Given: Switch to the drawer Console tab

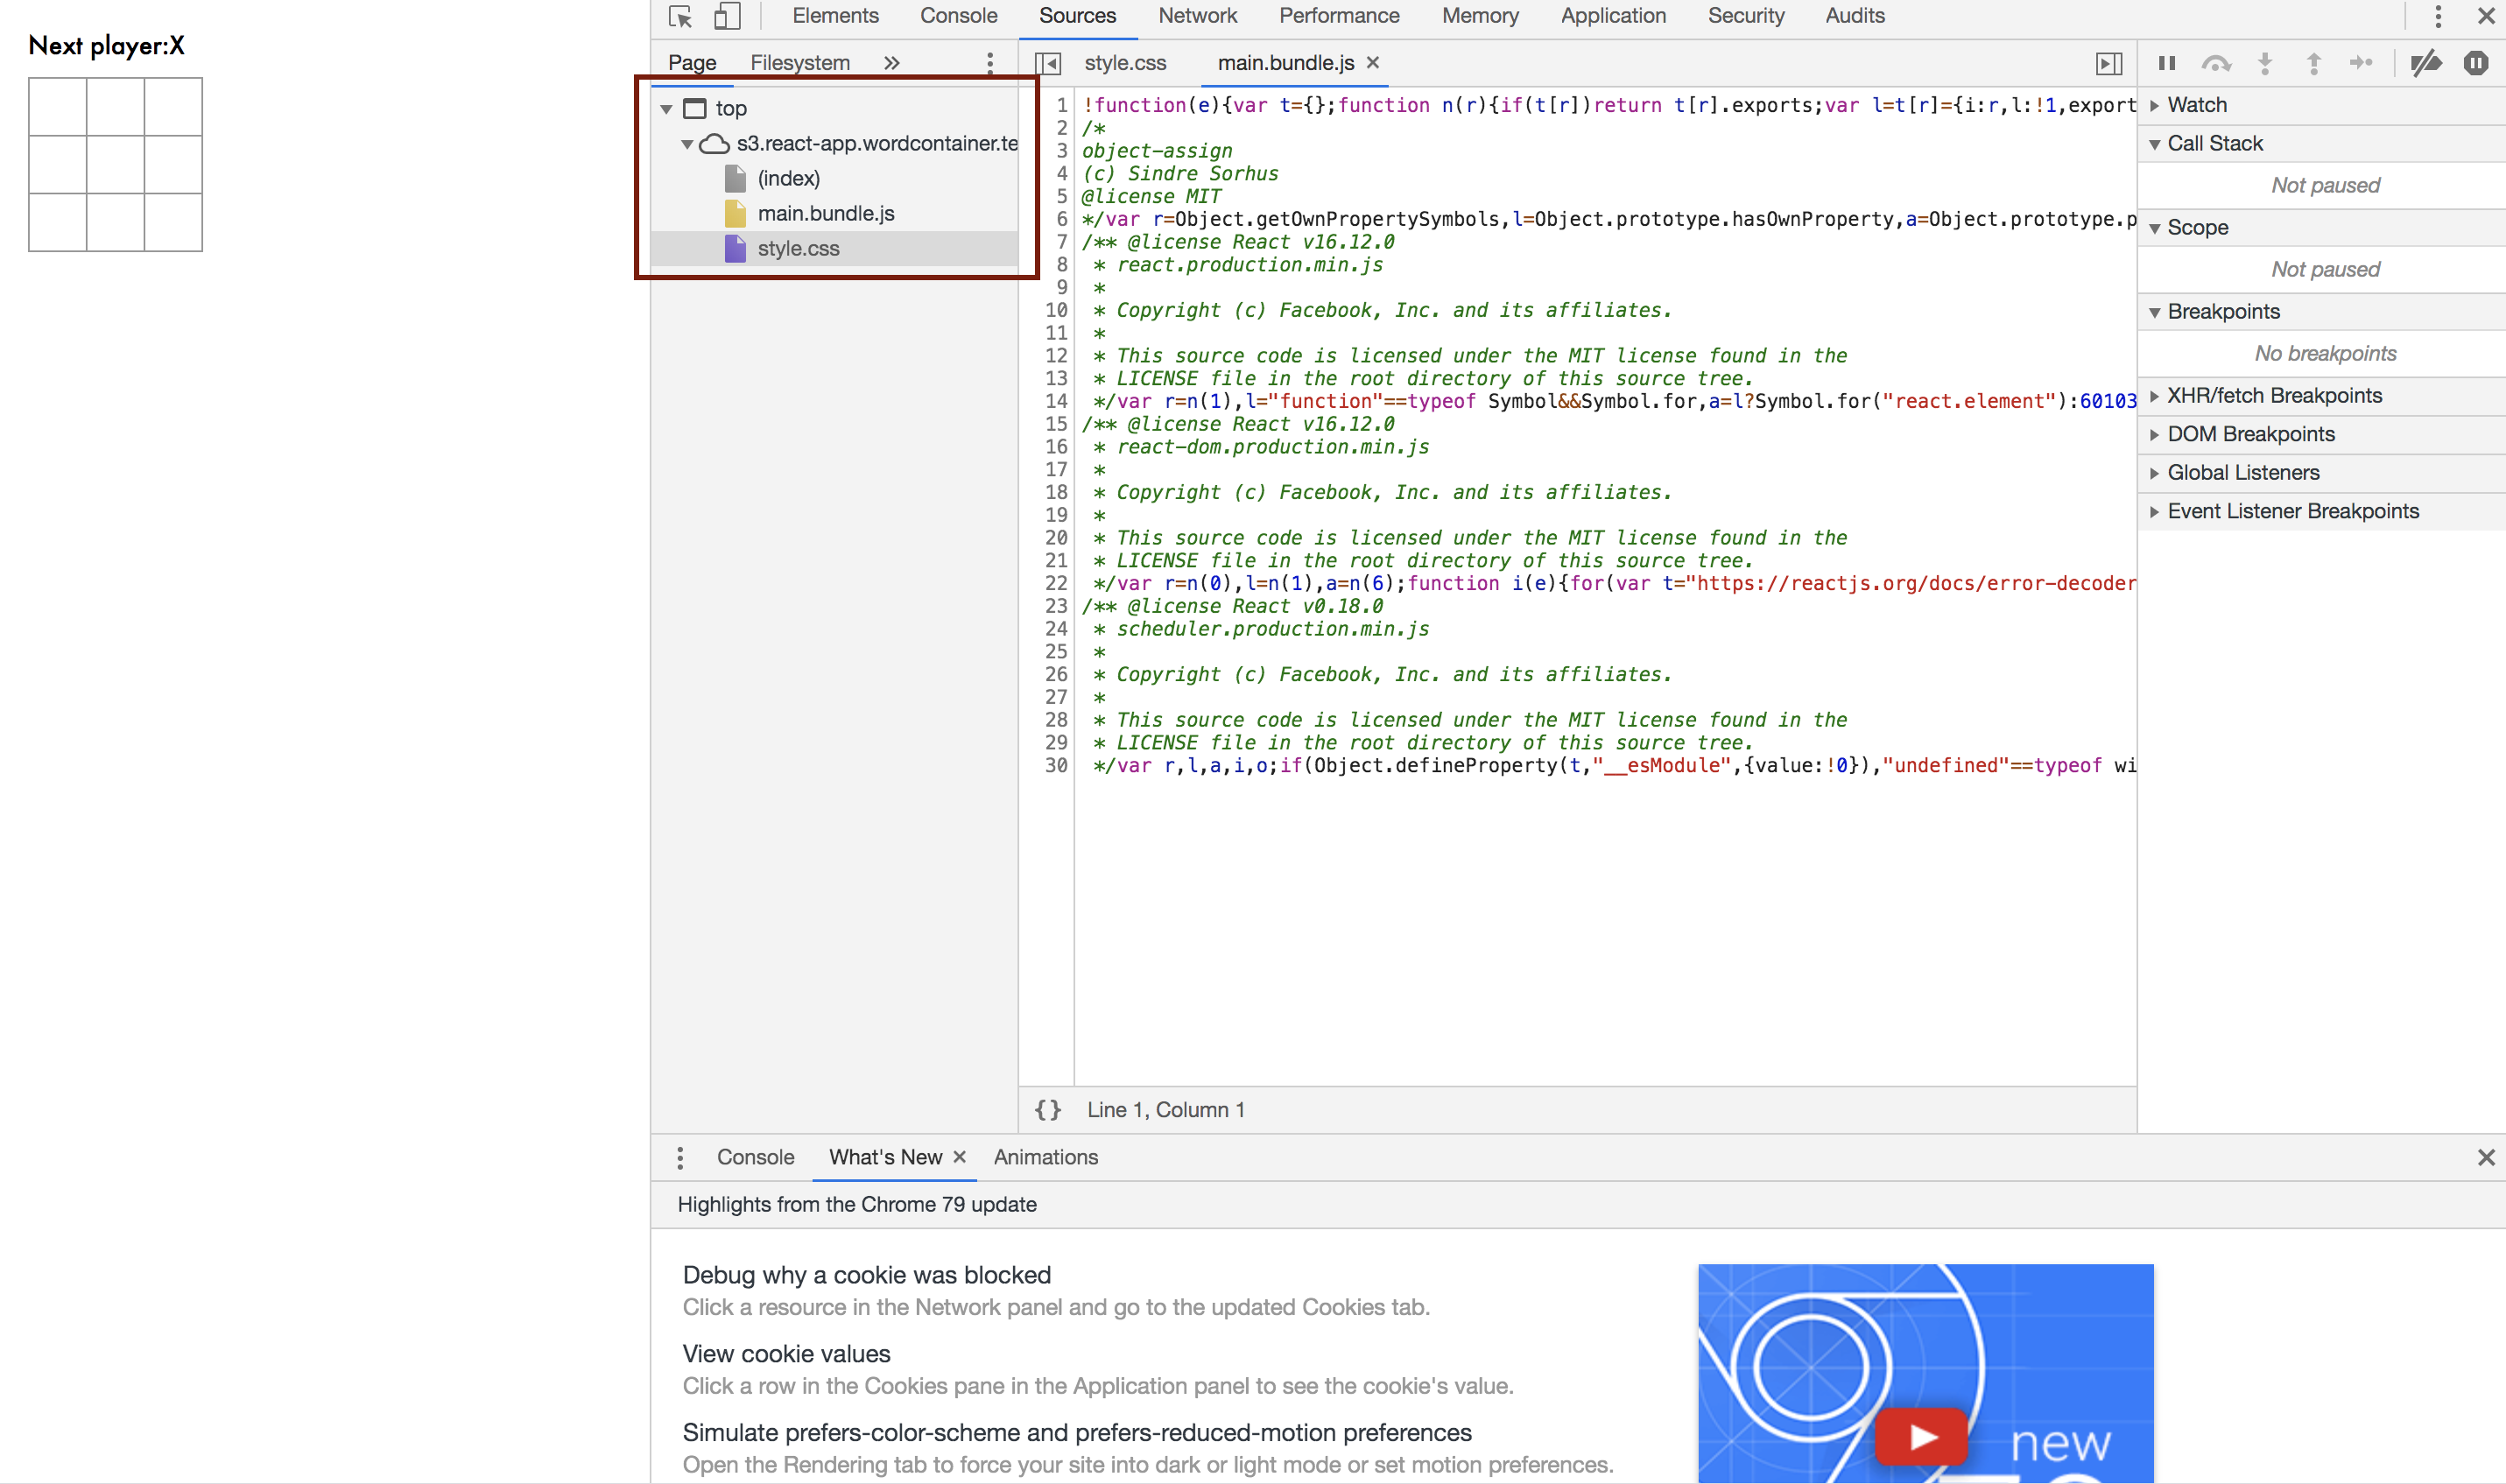Looking at the screenshot, I should coord(755,1157).
